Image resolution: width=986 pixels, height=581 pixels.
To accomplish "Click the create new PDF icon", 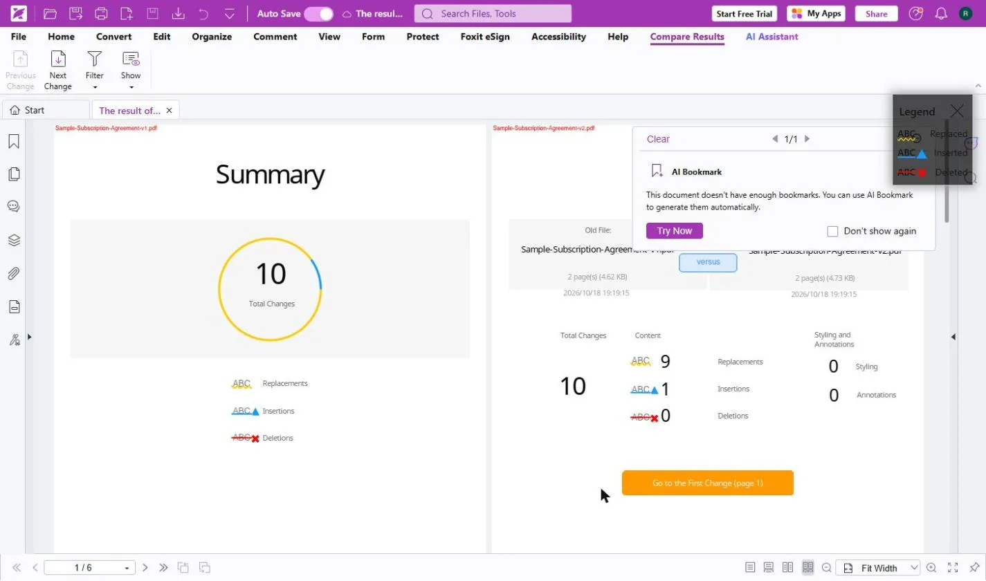I will point(126,13).
